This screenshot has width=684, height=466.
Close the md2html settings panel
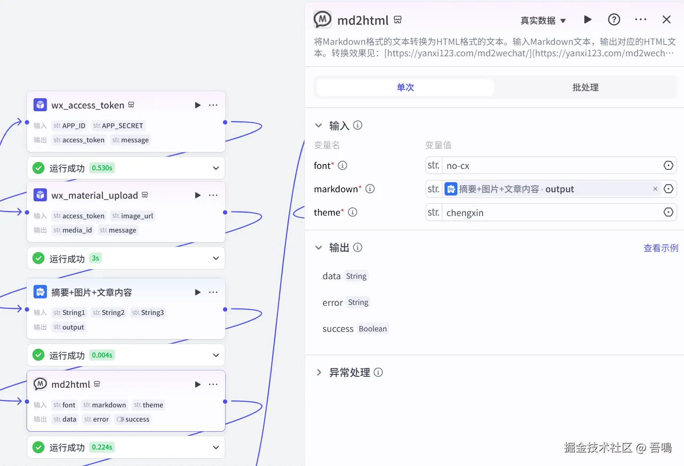tap(667, 20)
